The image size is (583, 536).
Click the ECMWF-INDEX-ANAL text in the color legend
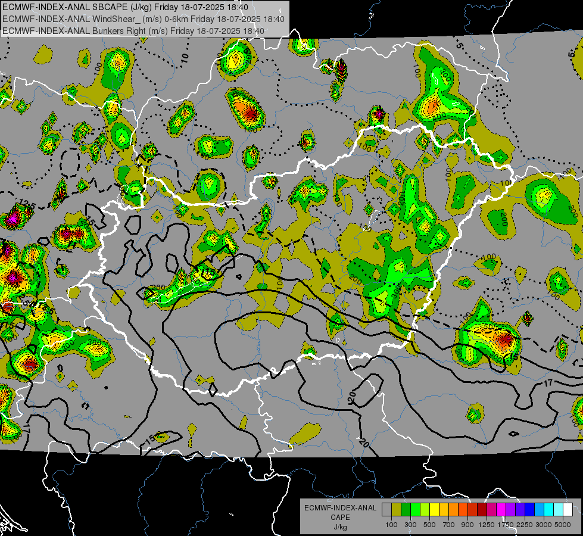pos(340,508)
